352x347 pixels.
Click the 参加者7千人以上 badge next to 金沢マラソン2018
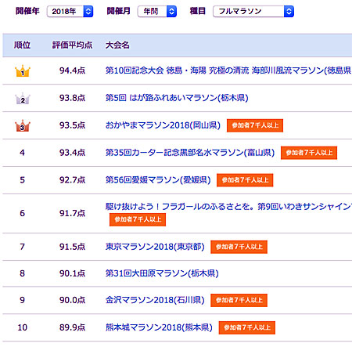[239, 300]
